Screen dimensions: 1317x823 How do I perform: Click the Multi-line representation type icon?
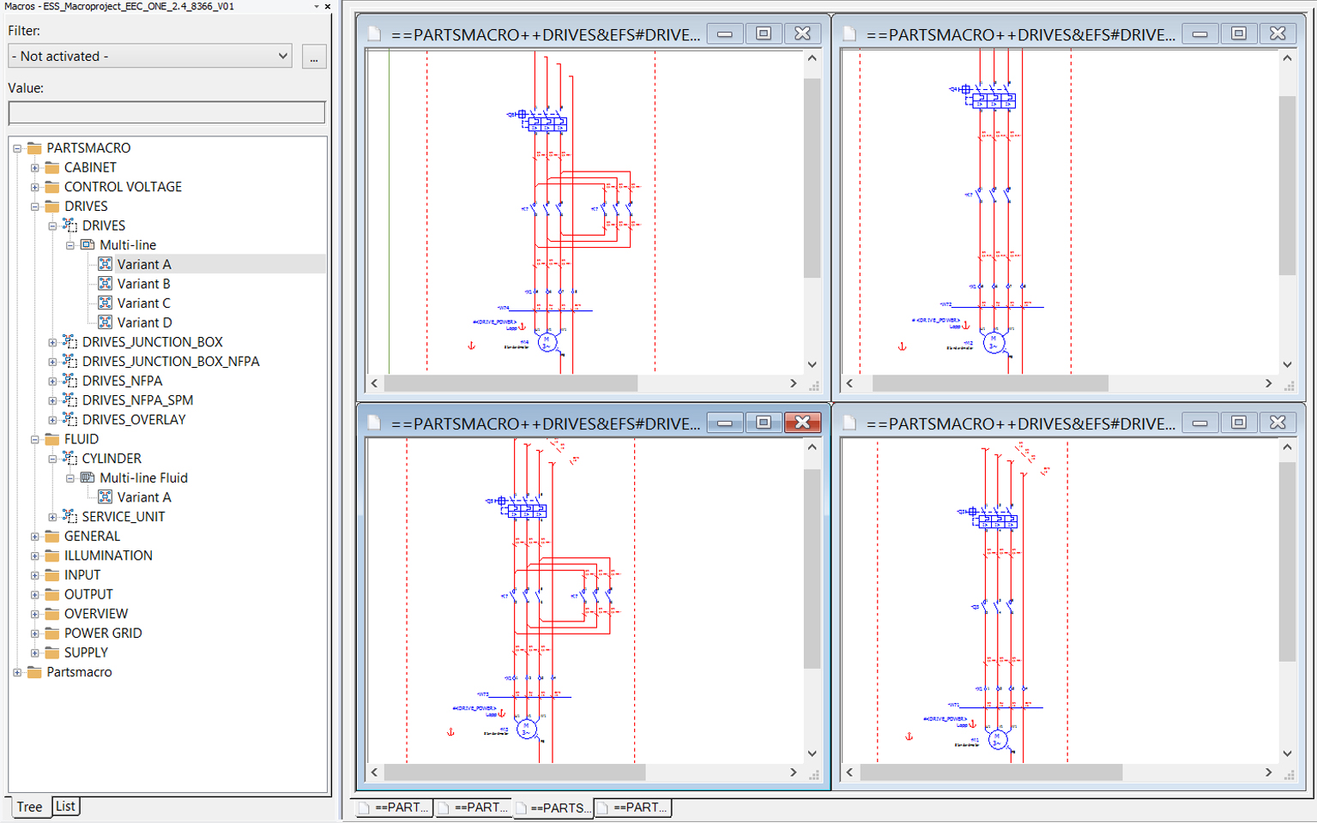pyautogui.click(x=87, y=244)
